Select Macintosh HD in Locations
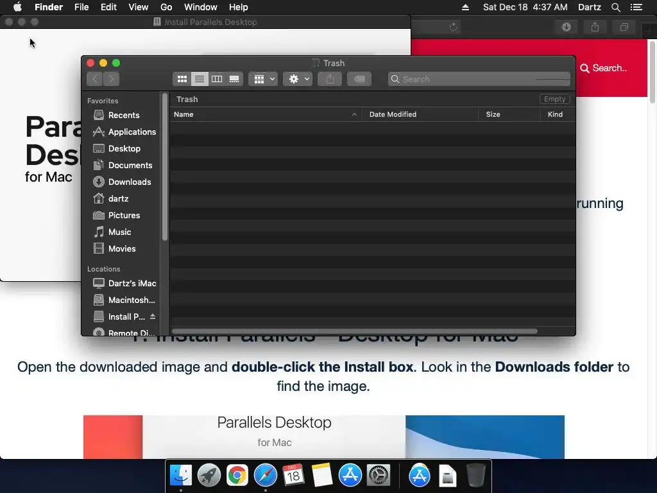 tap(124, 300)
